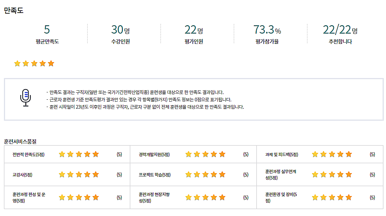386x216 pixels.
Task: Click the 훈련서비스품질 table heading
Action: tap(20, 141)
